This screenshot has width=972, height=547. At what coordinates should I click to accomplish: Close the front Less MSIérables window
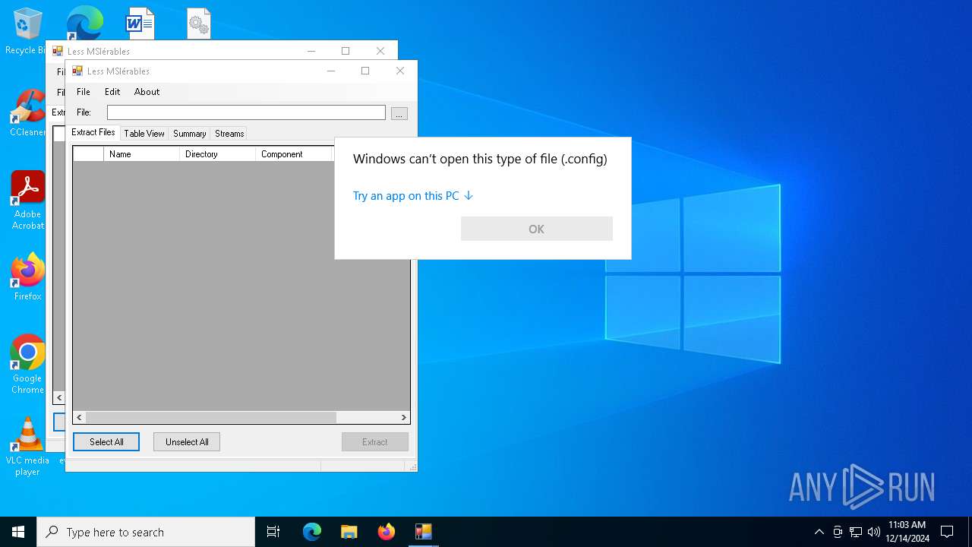[x=400, y=71]
